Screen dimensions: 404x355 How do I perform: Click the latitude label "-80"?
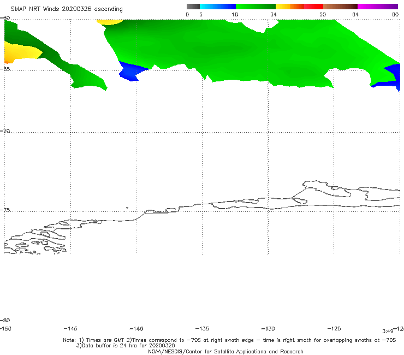pos(5,320)
